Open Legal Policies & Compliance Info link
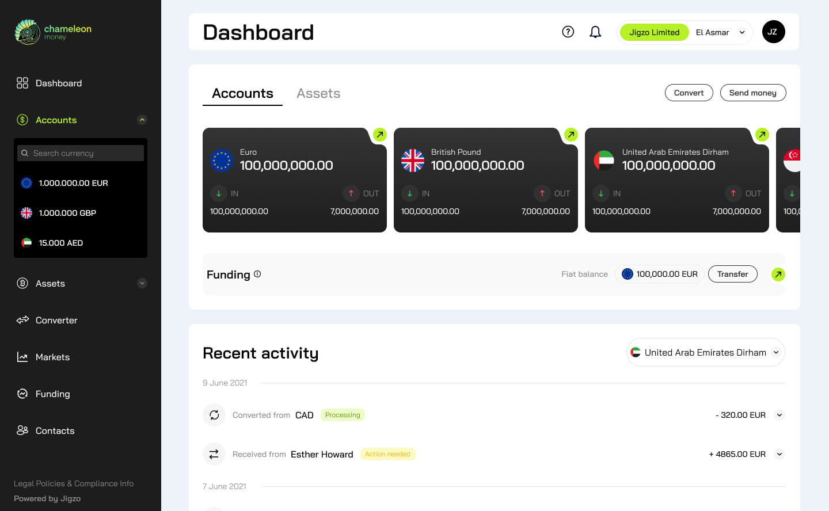Image resolution: width=829 pixels, height=511 pixels. point(74,483)
